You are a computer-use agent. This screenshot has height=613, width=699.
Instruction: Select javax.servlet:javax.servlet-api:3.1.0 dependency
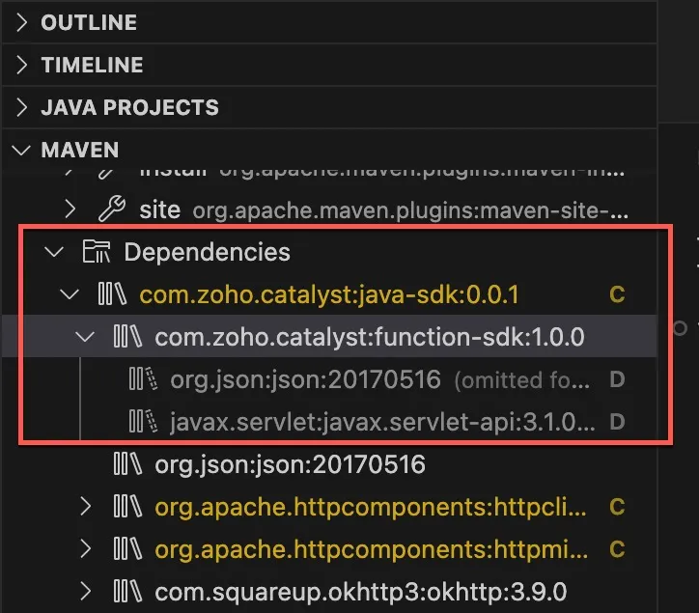click(x=382, y=422)
